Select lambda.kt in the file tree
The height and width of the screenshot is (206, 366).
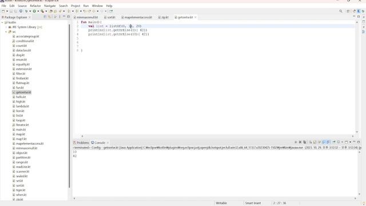[21, 106]
